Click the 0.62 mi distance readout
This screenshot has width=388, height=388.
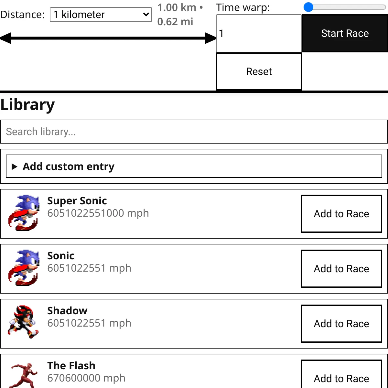pos(175,22)
